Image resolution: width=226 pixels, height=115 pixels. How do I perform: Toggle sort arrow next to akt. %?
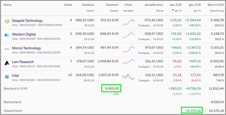point(173,10)
